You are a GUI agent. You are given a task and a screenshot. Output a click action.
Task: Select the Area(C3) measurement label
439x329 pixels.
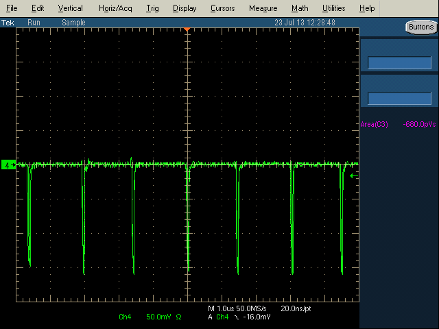(x=375, y=124)
